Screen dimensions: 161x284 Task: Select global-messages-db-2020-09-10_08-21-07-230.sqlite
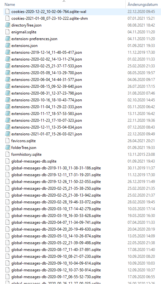(x=56, y=256)
